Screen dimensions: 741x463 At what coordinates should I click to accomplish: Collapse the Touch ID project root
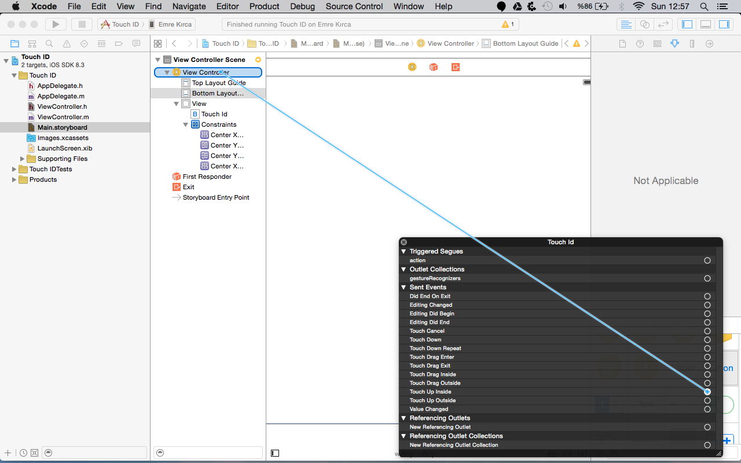tap(6, 60)
